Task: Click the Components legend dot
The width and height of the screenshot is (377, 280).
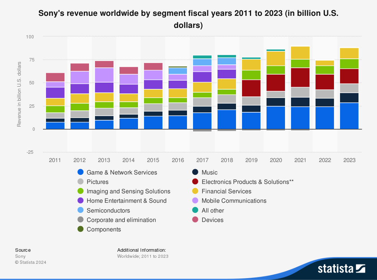Action: coord(80,229)
